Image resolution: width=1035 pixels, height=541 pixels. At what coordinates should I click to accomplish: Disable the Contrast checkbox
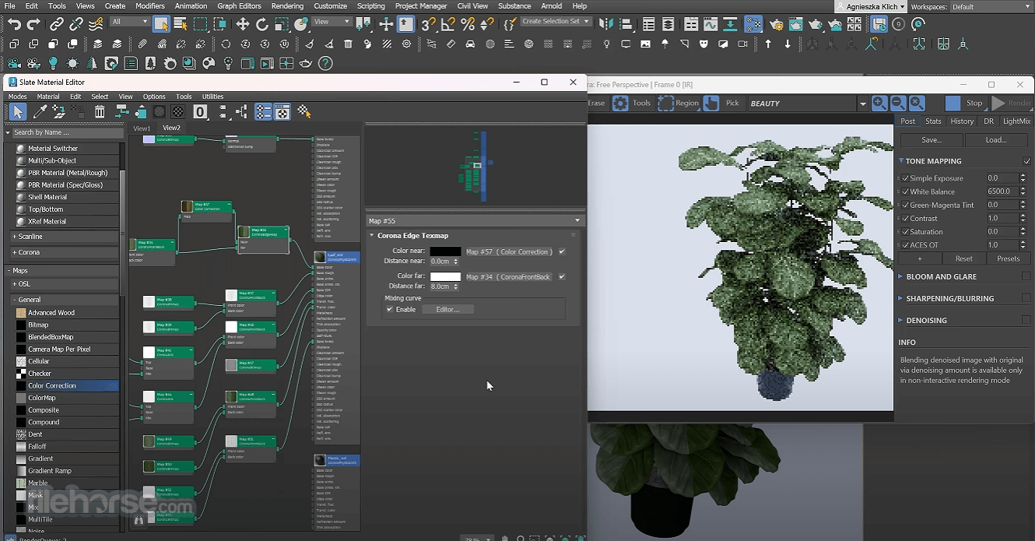point(905,218)
